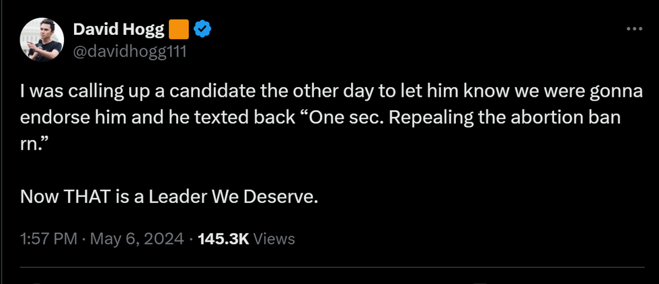Visit the @davidhogg111 handle link
Viewport: 659px width, 284px height.
point(129,52)
